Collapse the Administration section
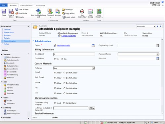 [33, 41]
